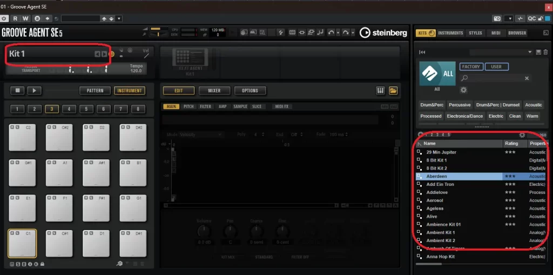Viewport: 553px width, 275px height.
Task: Click the undock load panel icon
Action: point(546,33)
